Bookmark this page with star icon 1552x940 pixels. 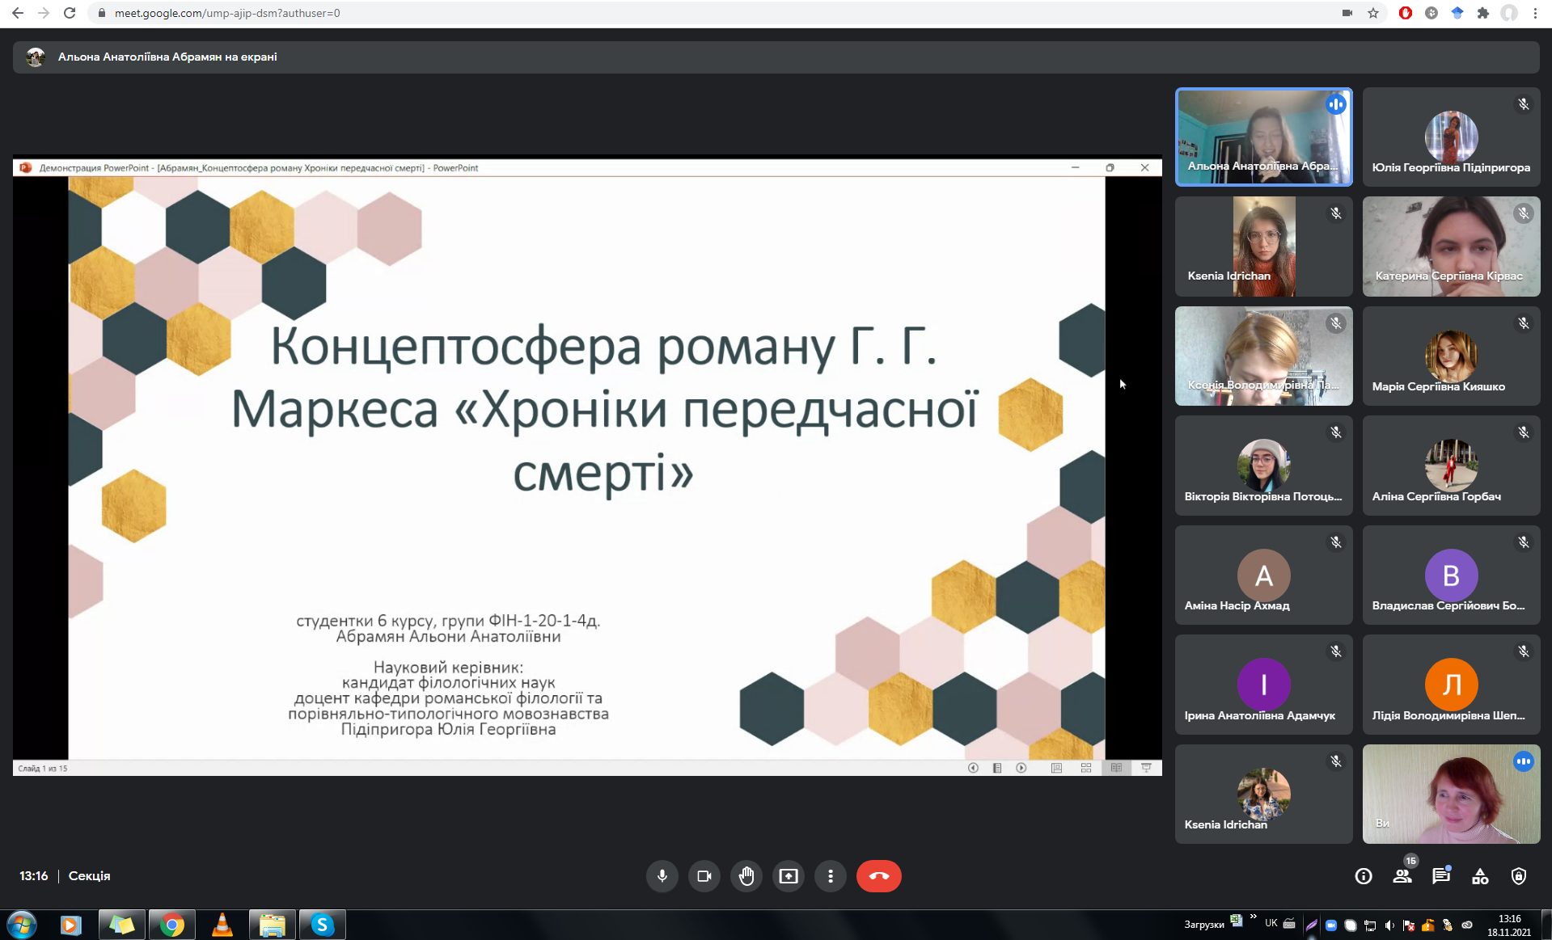coord(1373,13)
